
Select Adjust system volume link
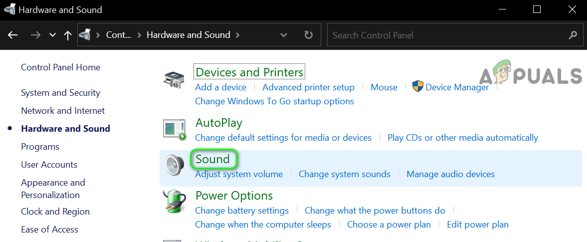pyautogui.click(x=239, y=174)
